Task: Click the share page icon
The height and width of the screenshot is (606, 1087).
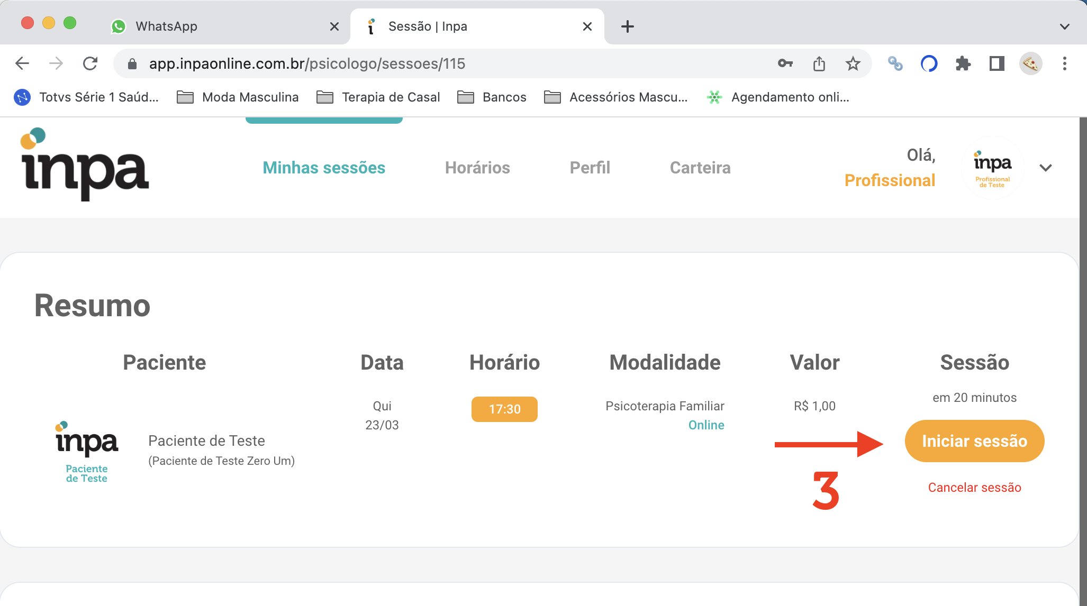Action: 819,63
